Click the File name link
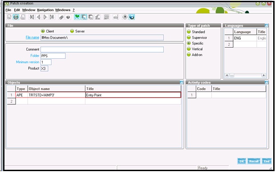 pyautogui.click(x=32, y=37)
